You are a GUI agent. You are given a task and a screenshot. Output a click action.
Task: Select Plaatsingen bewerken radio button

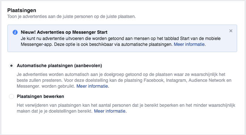click(x=11, y=96)
